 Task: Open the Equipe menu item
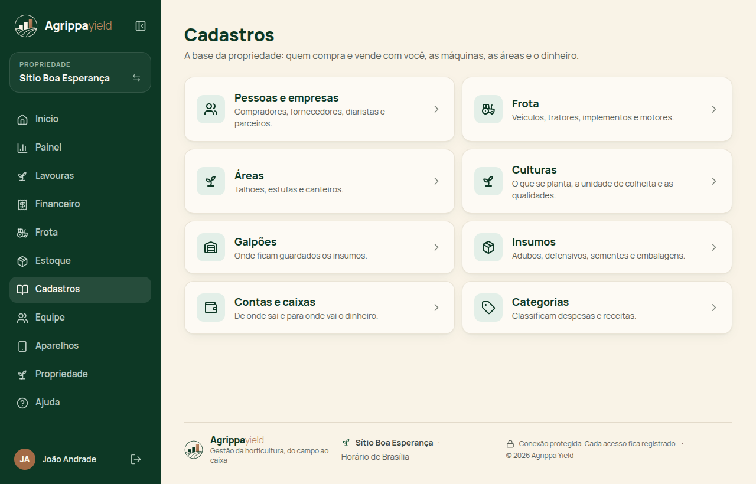coord(80,318)
